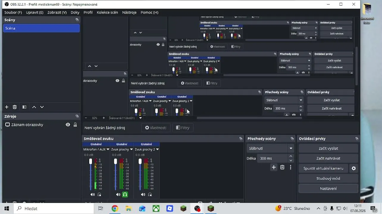Move scene up with arrow icon
Image resolution: width=382 pixels, height=214 pixels.
point(34,107)
